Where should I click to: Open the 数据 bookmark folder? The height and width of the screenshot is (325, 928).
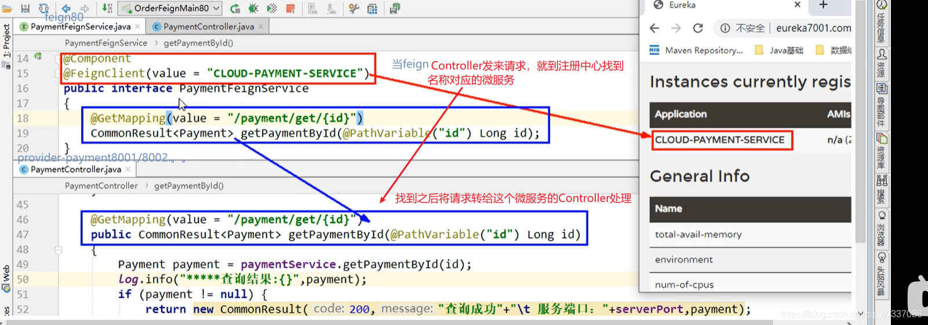(x=834, y=50)
